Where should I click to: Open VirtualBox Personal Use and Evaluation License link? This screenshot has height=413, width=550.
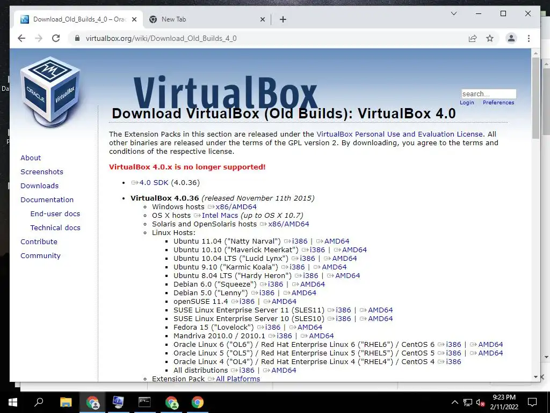coord(400,134)
